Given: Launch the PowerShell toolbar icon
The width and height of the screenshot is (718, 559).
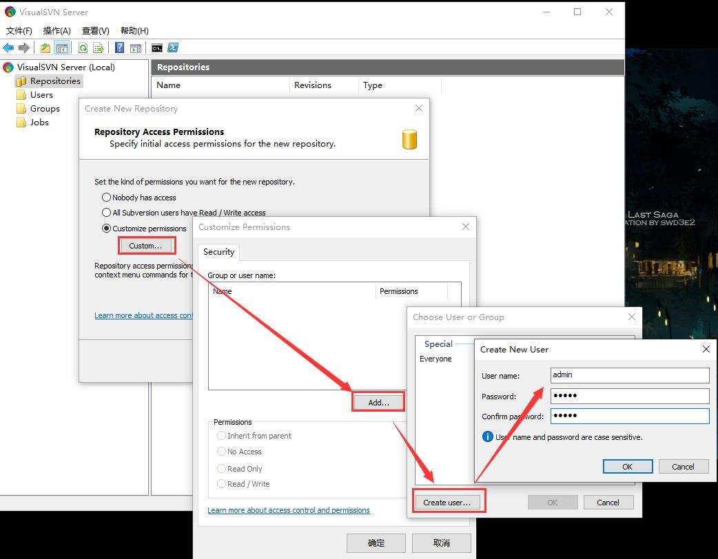Looking at the screenshot, I should coord(173,48).
